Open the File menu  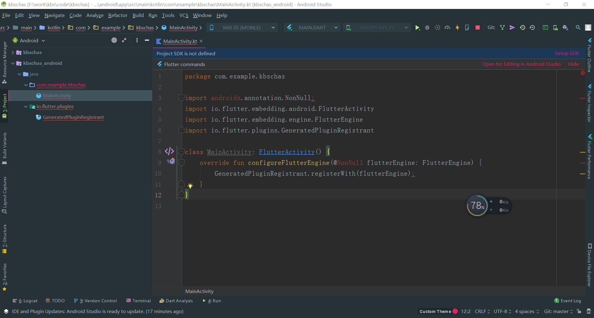tap(6, 15)
